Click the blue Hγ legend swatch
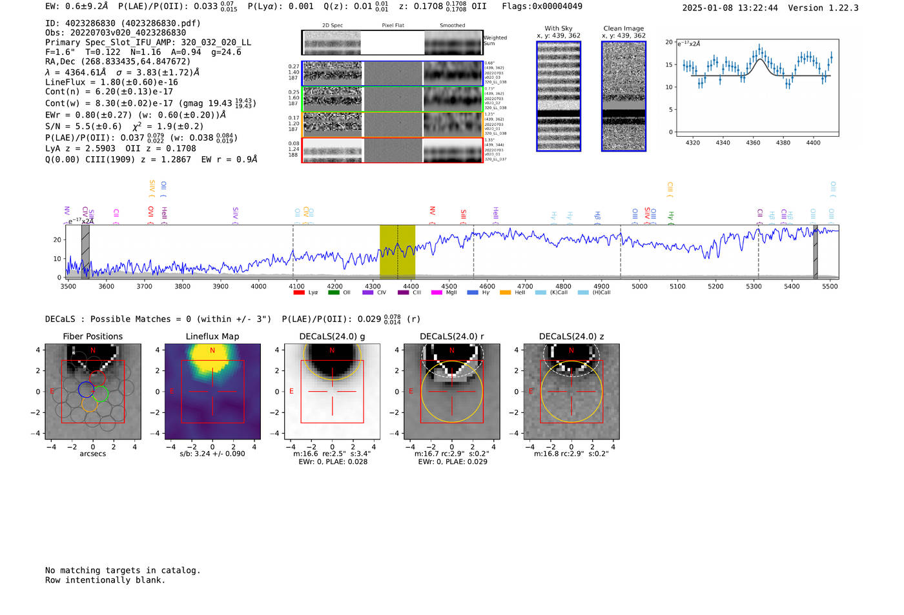This screenshot has width=904, height=615. pyautogui.click(x=472, y=292)
